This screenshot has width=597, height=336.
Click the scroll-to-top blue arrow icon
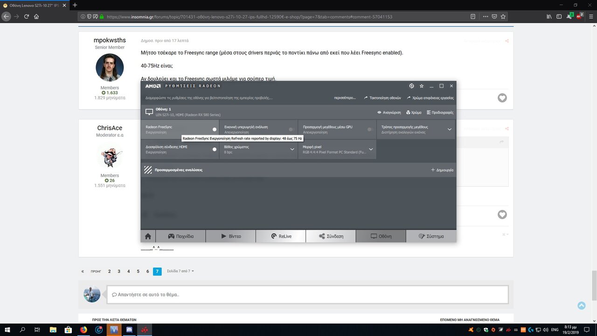point(581,306)
